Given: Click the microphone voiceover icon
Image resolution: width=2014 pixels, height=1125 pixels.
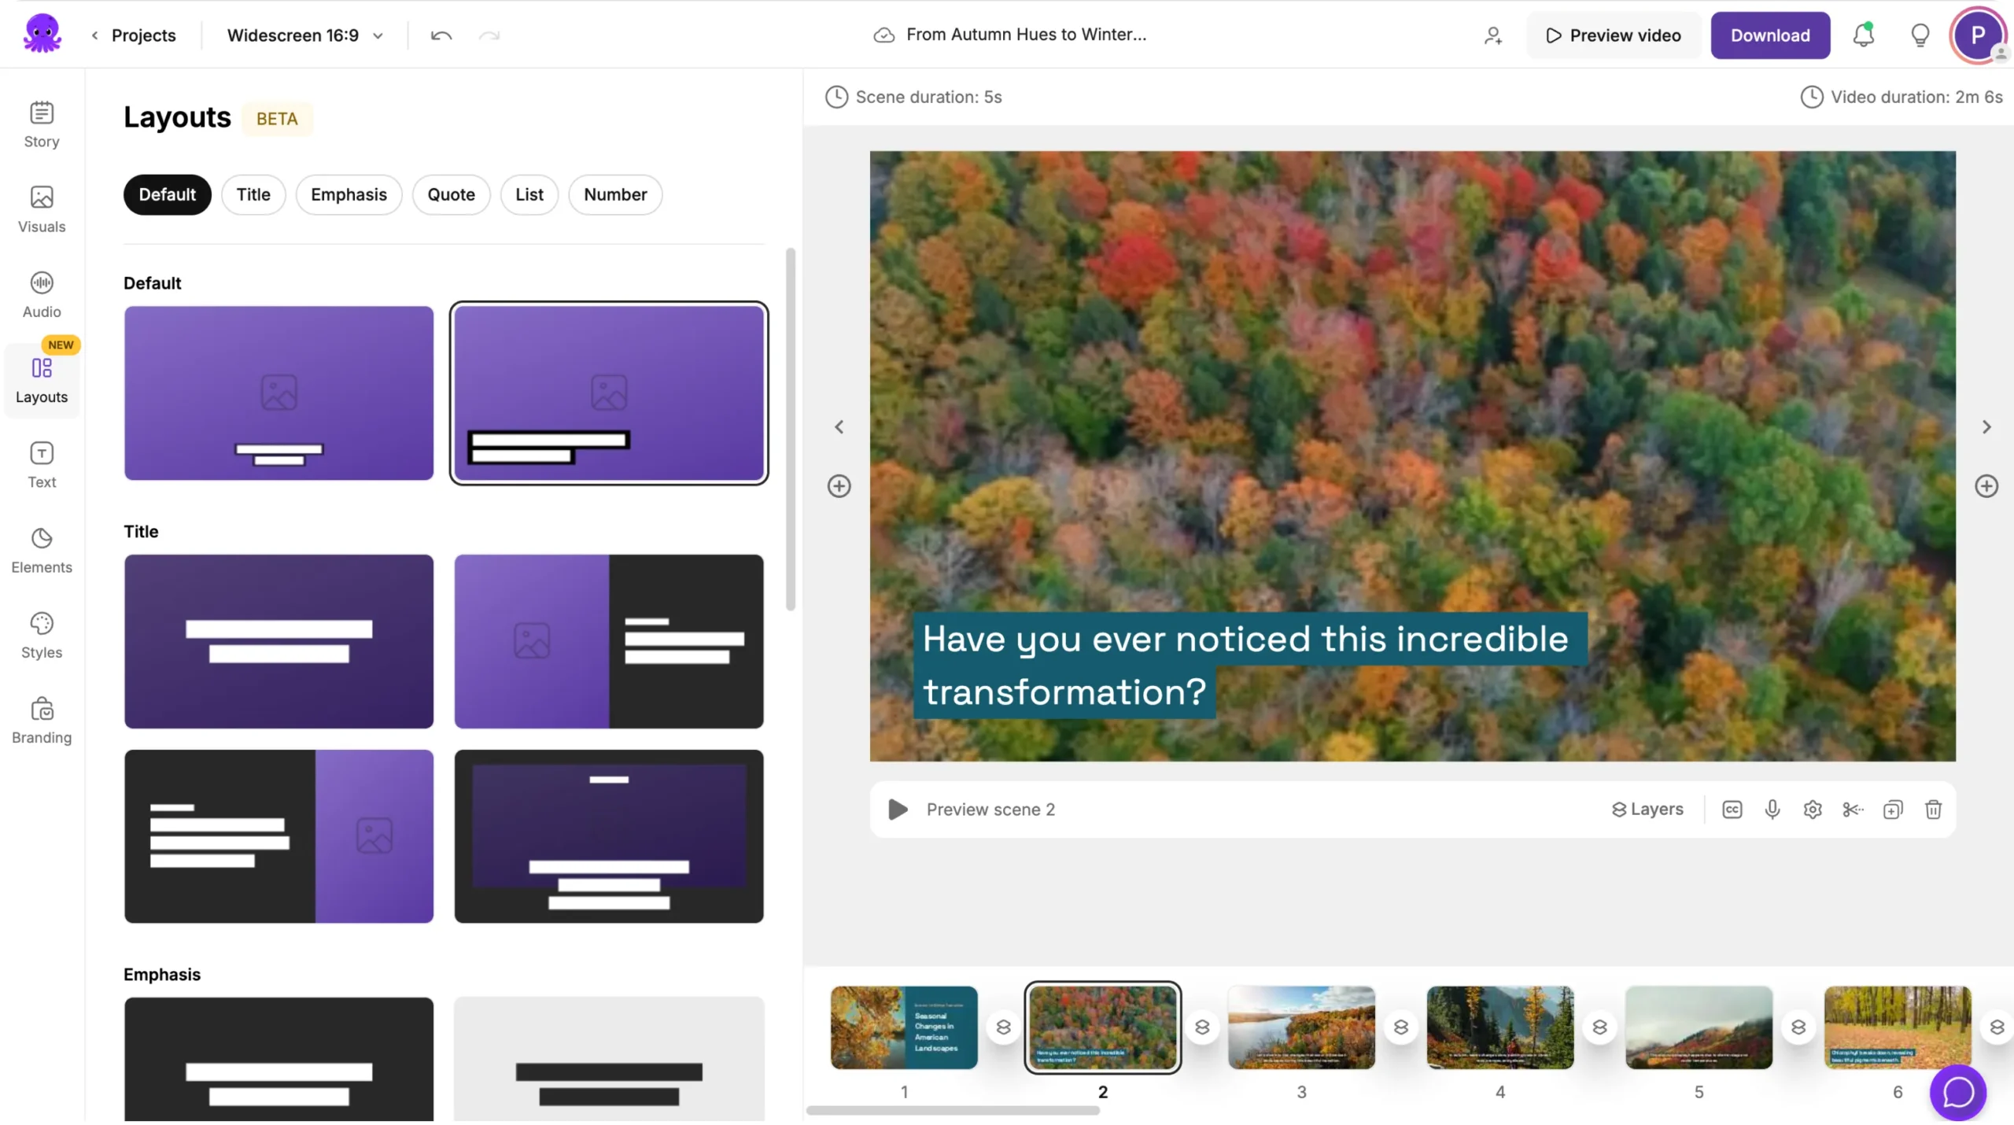Looking at the screenshot, I should pyautogui.click(x=1772, y=810).
